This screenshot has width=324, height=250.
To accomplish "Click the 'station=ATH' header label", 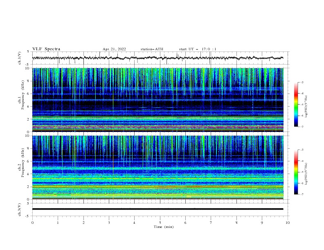I will coord(152,49).
